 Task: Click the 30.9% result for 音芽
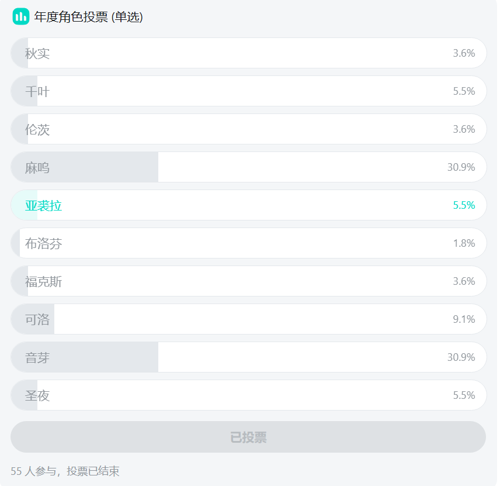click(x=461, y=357)
